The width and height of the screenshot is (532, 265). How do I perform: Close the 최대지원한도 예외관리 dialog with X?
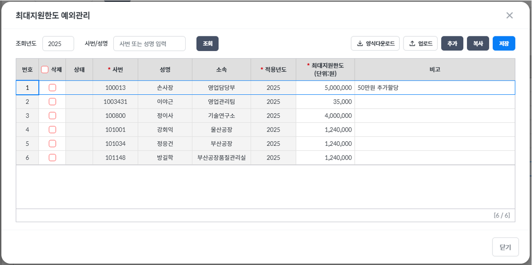[x=509, y=15]
